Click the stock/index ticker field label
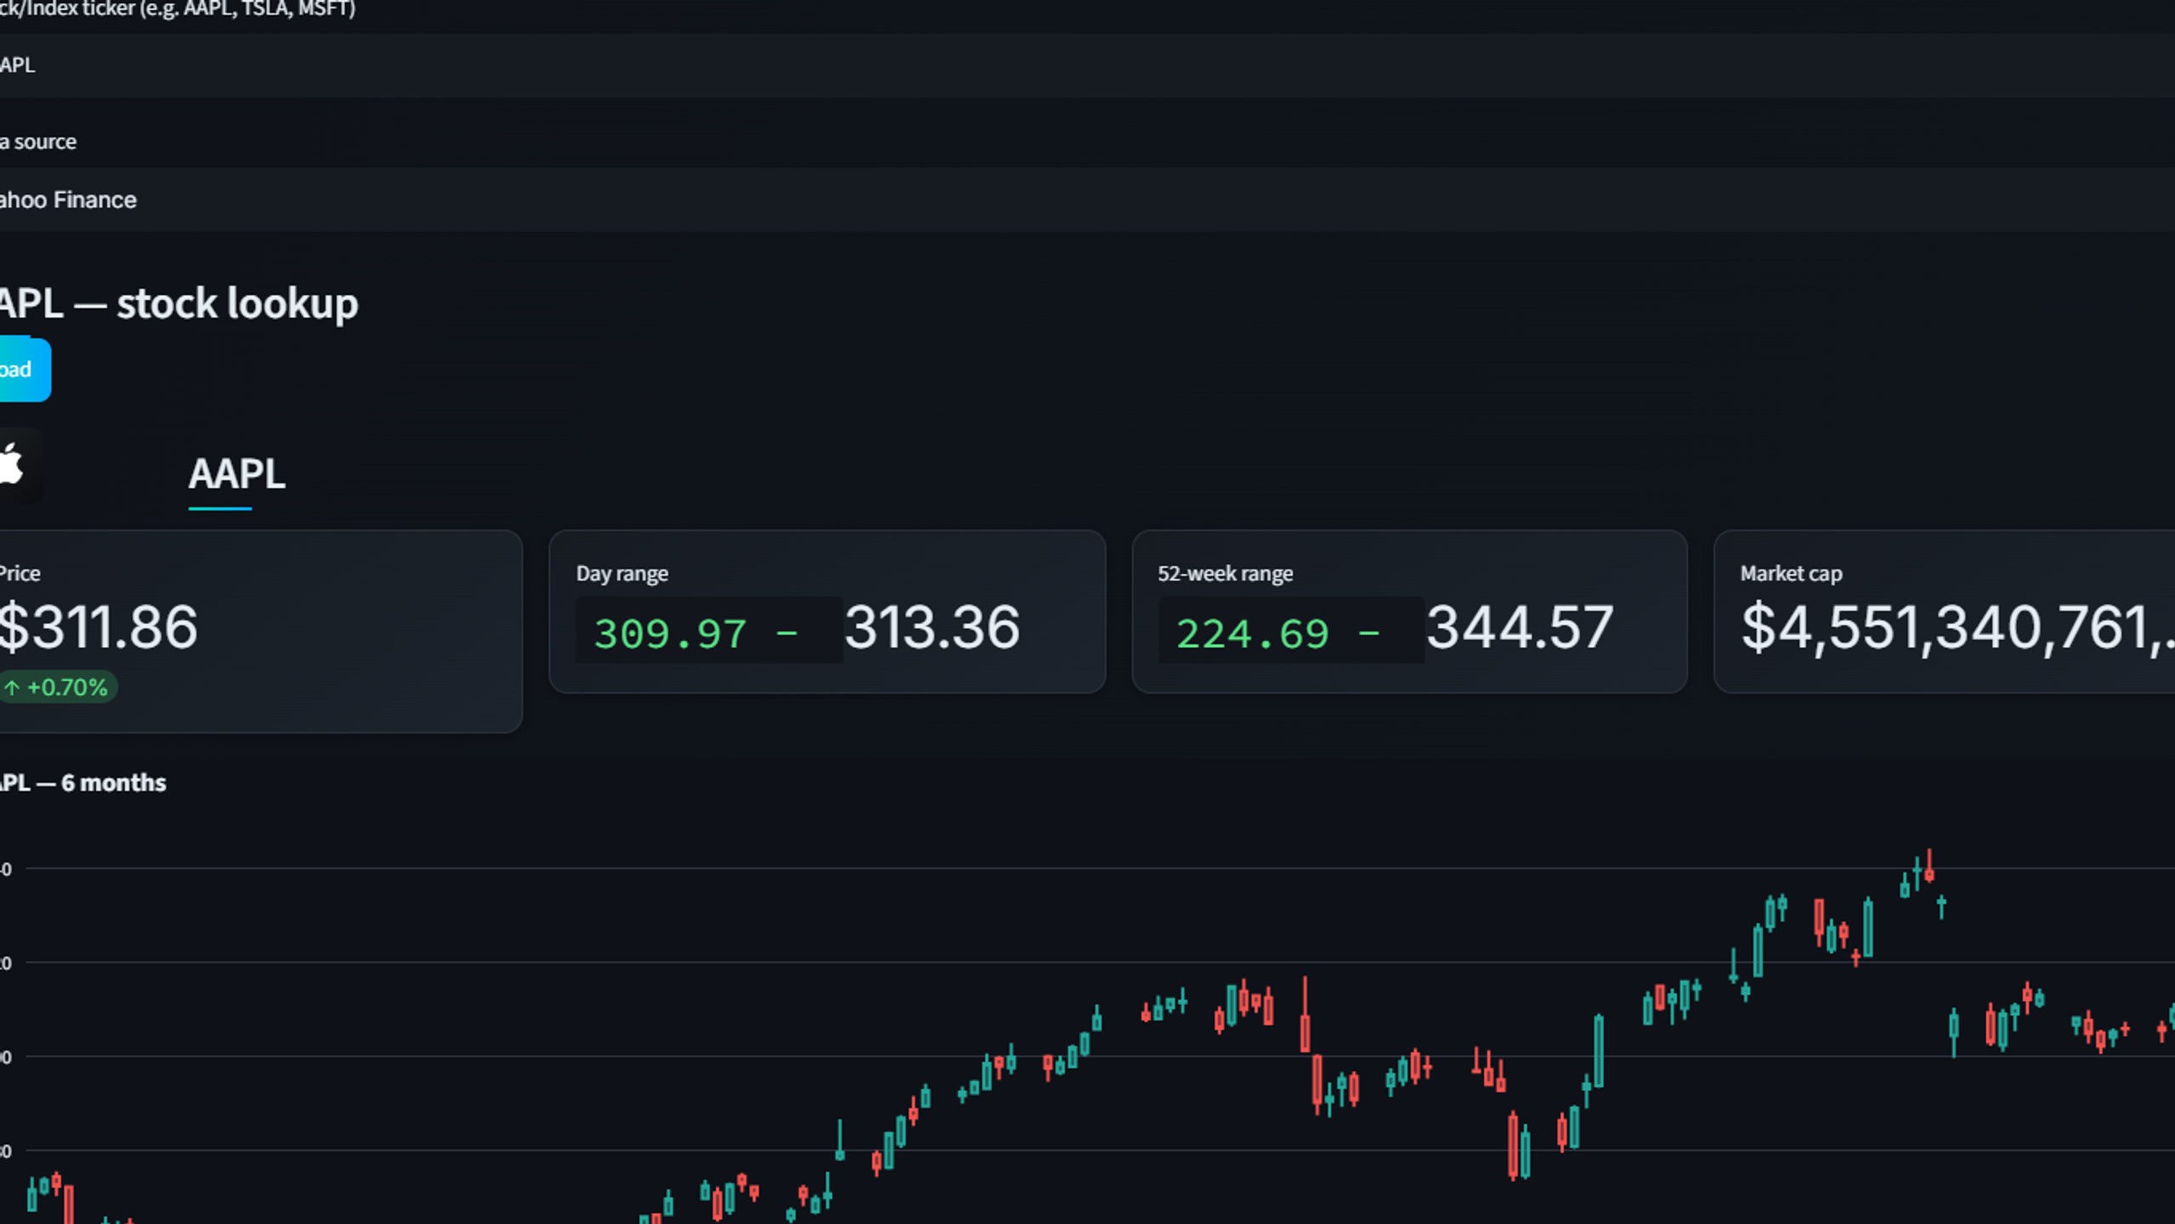 (x=178, y=9)
